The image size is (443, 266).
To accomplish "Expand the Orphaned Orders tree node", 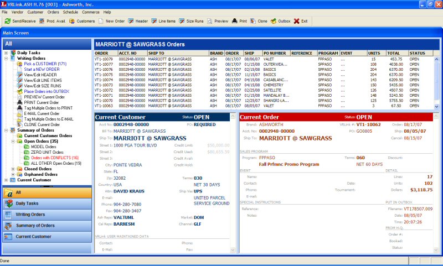I will click(x=13, y=175).
